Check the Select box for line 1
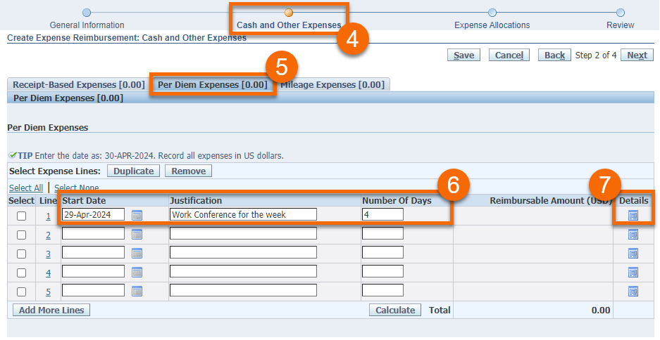The width and height of the screenshot is (660, 340). [21, 216]
